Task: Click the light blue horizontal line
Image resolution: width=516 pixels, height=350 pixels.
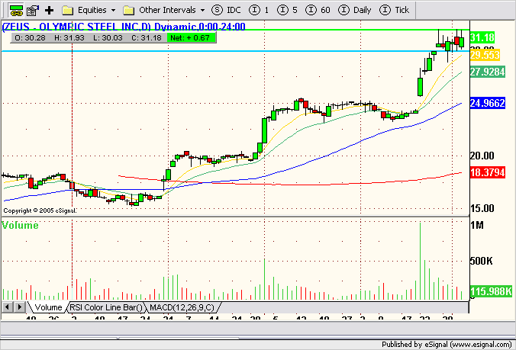Action: point(236,51)
